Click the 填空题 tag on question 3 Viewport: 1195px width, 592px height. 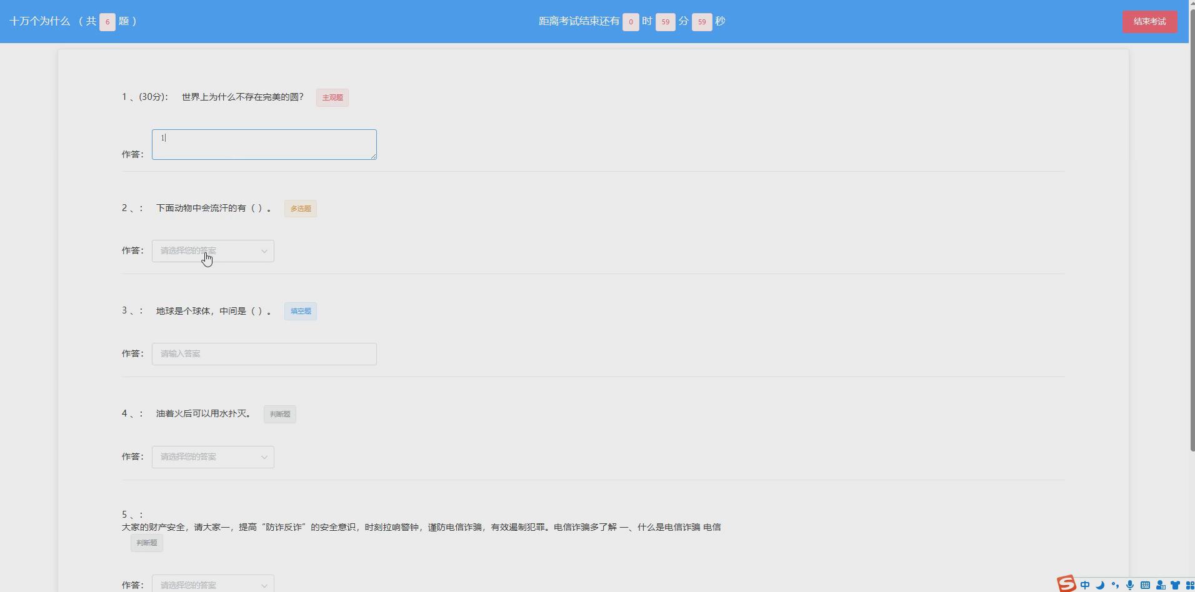point(301,311)
